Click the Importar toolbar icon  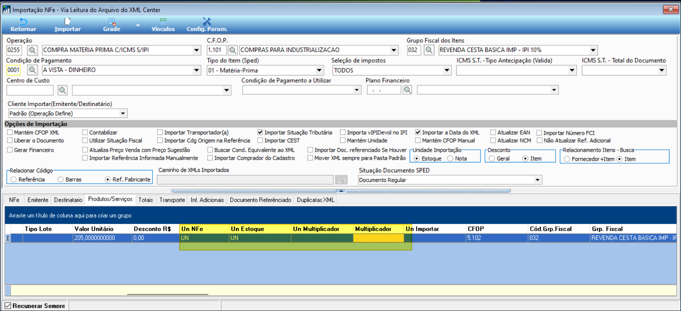point(67,22)
